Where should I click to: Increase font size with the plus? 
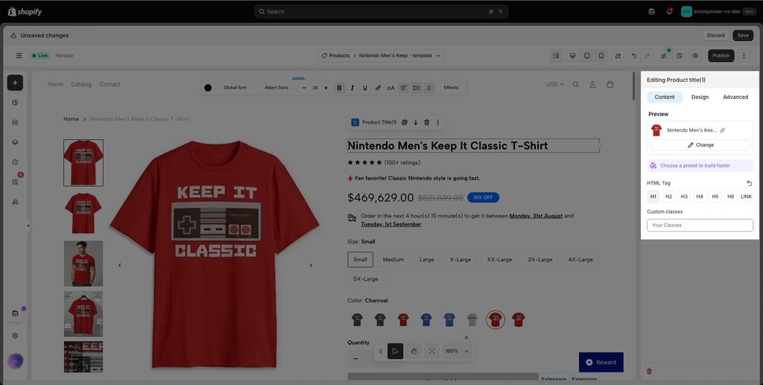pyautogui.click(x=326, y=88)
